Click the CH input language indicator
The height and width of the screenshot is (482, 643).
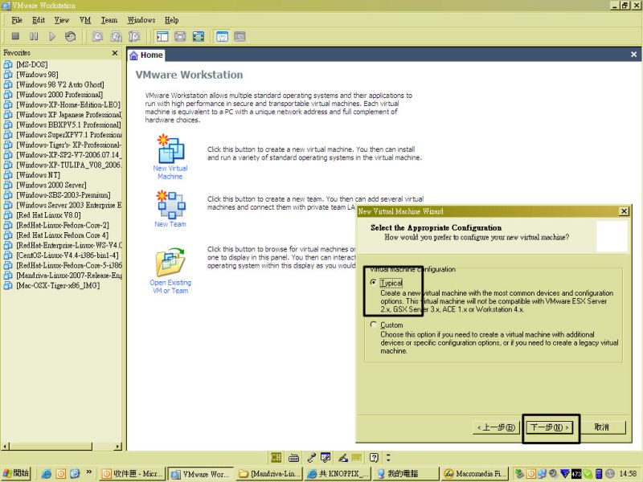point(276,457)
